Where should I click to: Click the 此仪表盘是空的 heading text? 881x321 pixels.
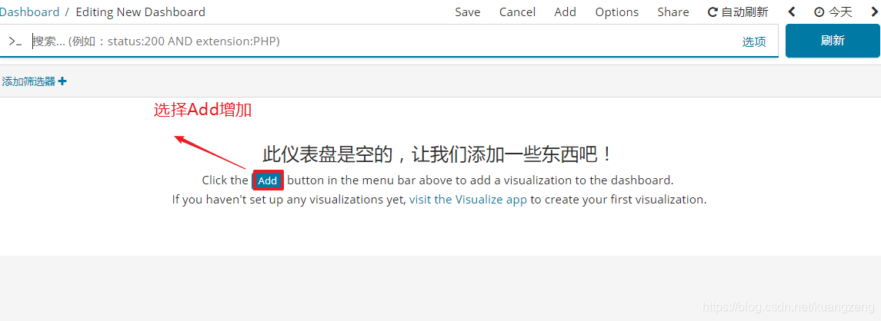437,154
